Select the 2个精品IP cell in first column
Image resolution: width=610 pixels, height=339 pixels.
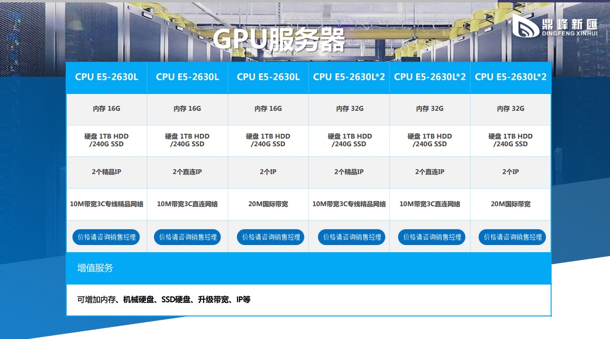coord(106,172)
